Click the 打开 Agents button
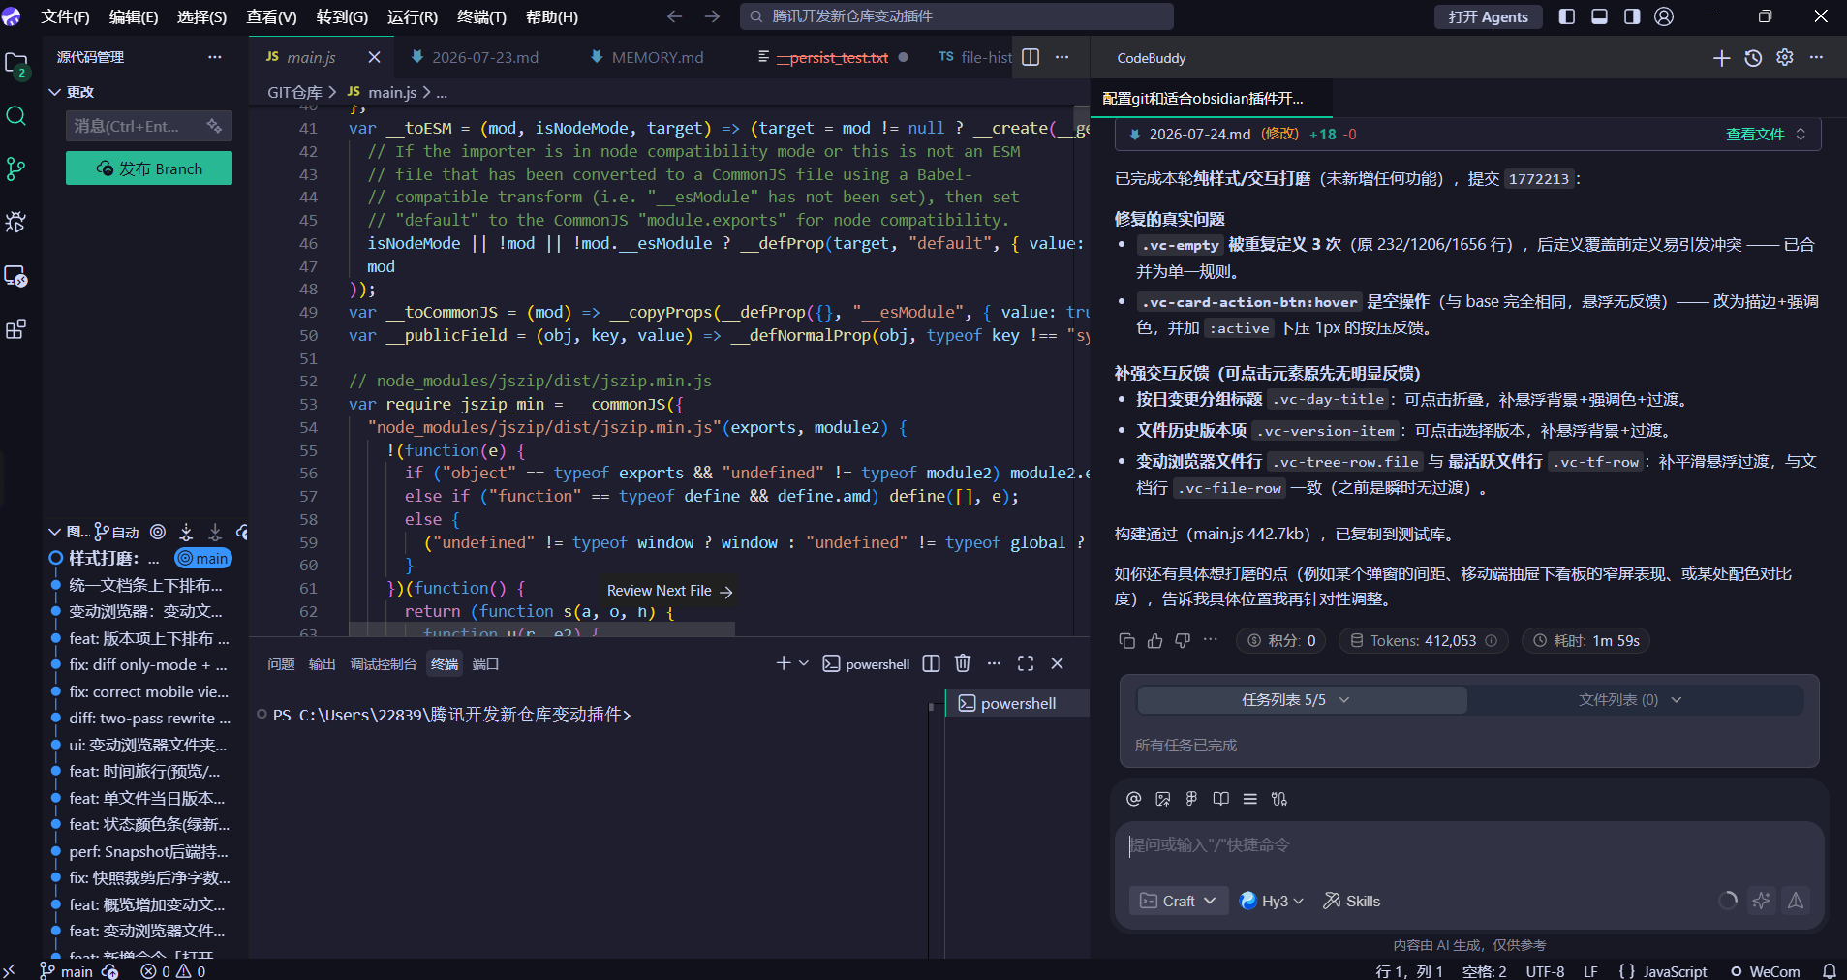1847x980 pixels. [x=1488, y=16]
